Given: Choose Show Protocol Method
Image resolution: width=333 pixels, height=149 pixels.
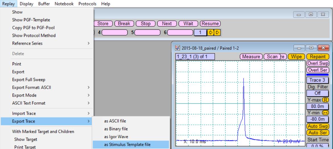Looking at the screenshot, I should pos(47,35).
